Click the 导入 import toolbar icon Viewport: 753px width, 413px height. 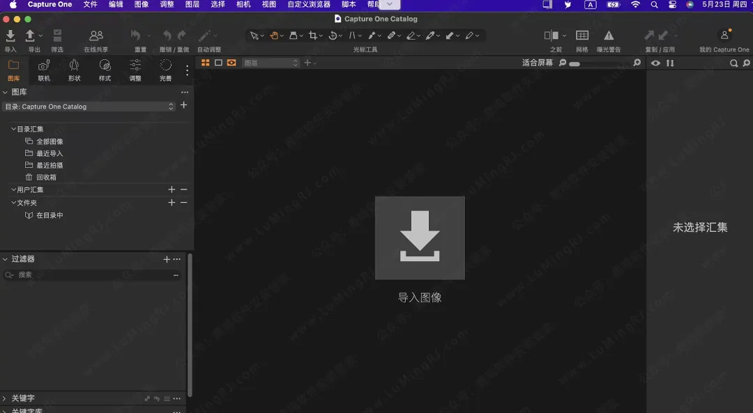click(10, 36)
